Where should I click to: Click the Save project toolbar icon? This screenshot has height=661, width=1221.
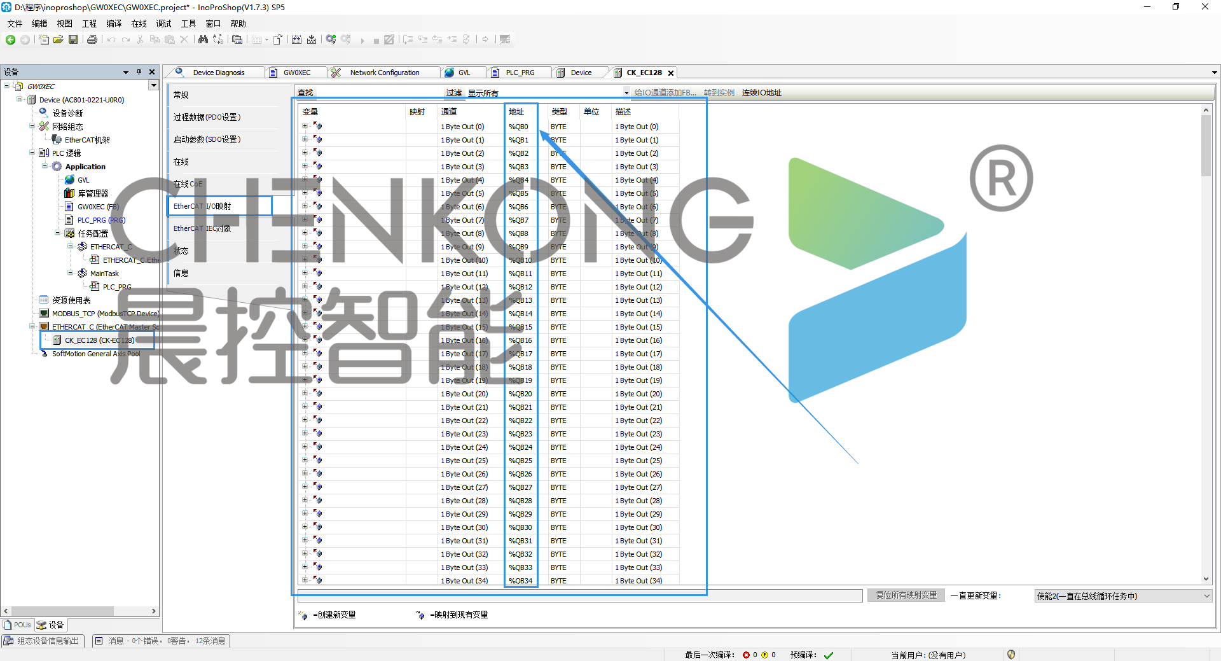73,39
